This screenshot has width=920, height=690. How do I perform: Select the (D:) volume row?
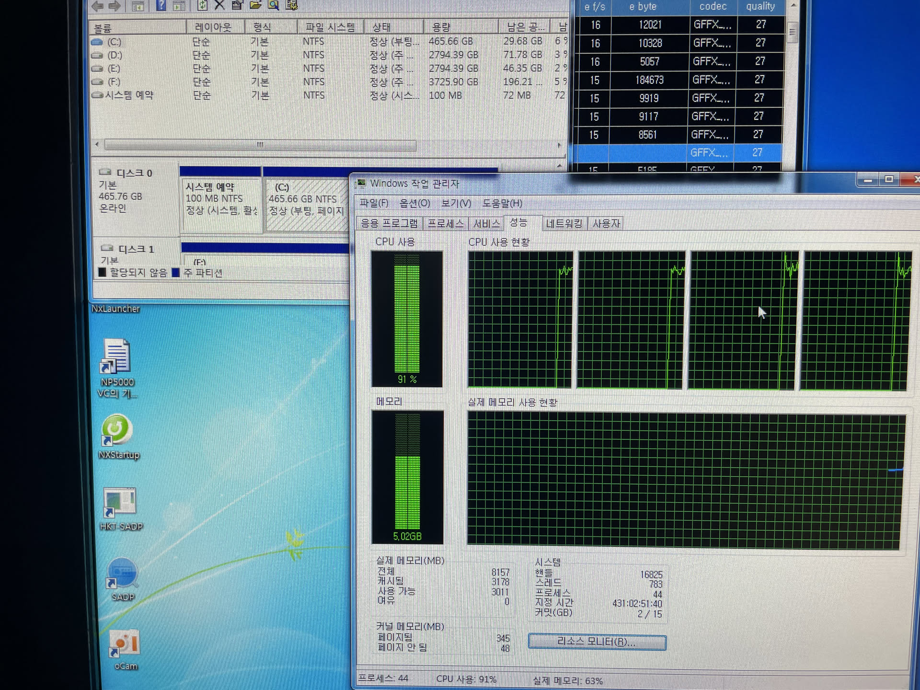pyautogui.click(x=115, y=56)
